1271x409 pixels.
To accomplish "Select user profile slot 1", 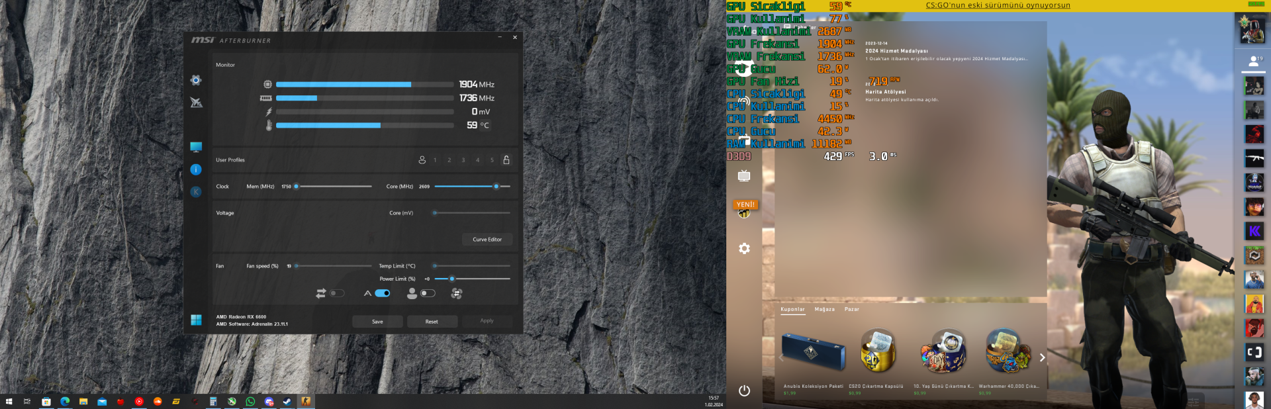I will click(435, 160).
